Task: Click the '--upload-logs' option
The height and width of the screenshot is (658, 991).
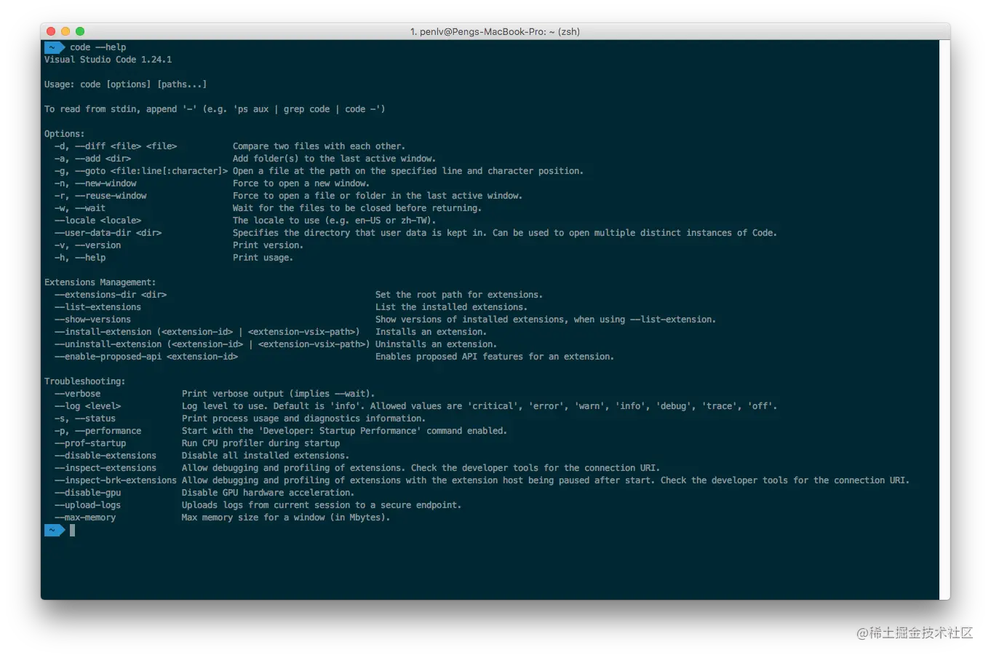Action: (x=88, y=505)
